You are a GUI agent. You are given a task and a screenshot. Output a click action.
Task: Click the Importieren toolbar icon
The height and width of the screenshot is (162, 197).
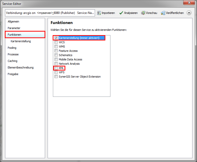click(x=99, y=13)
